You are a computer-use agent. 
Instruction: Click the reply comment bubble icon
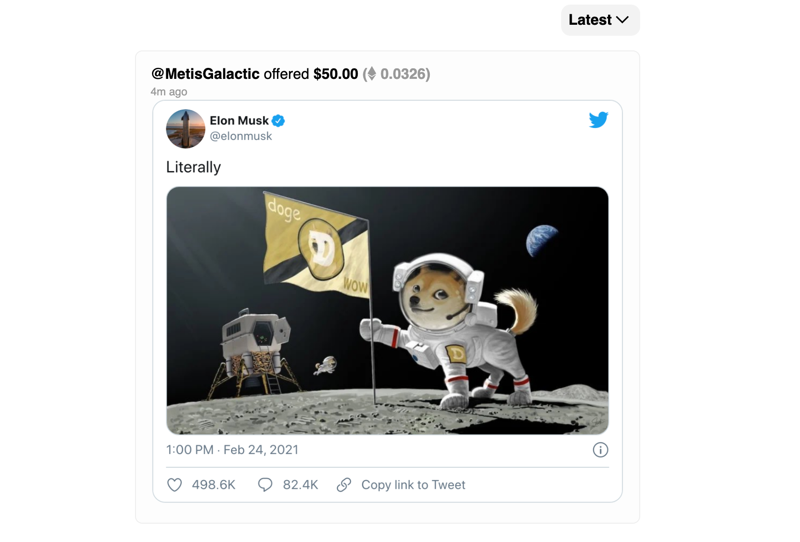(x=265, y=485)
